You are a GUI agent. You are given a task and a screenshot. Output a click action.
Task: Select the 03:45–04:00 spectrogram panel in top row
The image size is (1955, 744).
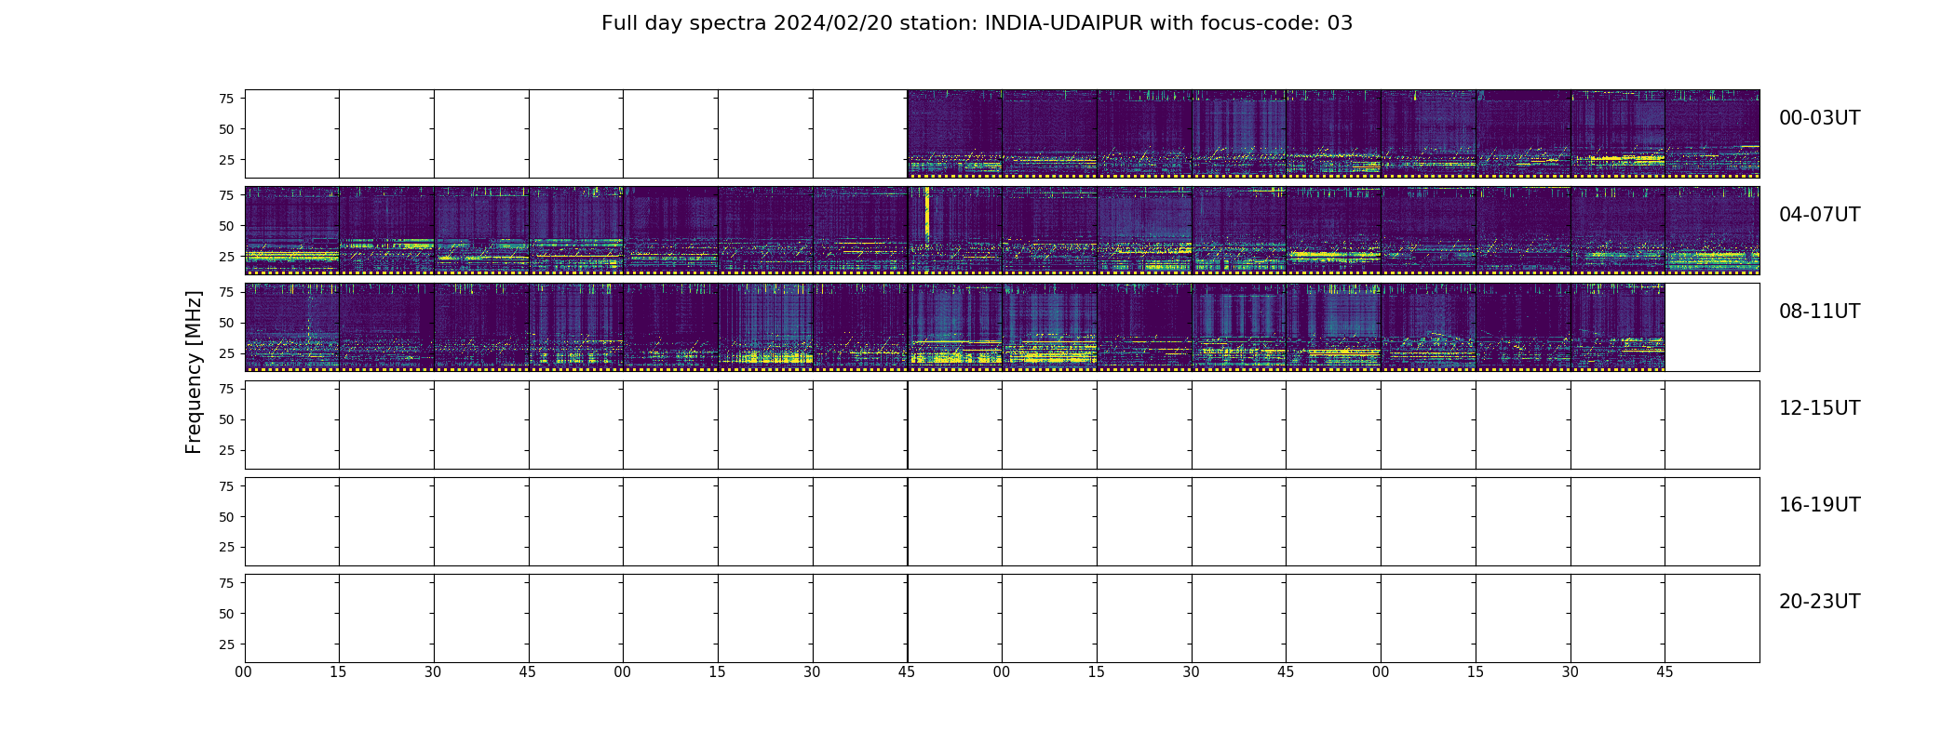click(x=1712, y=134)
